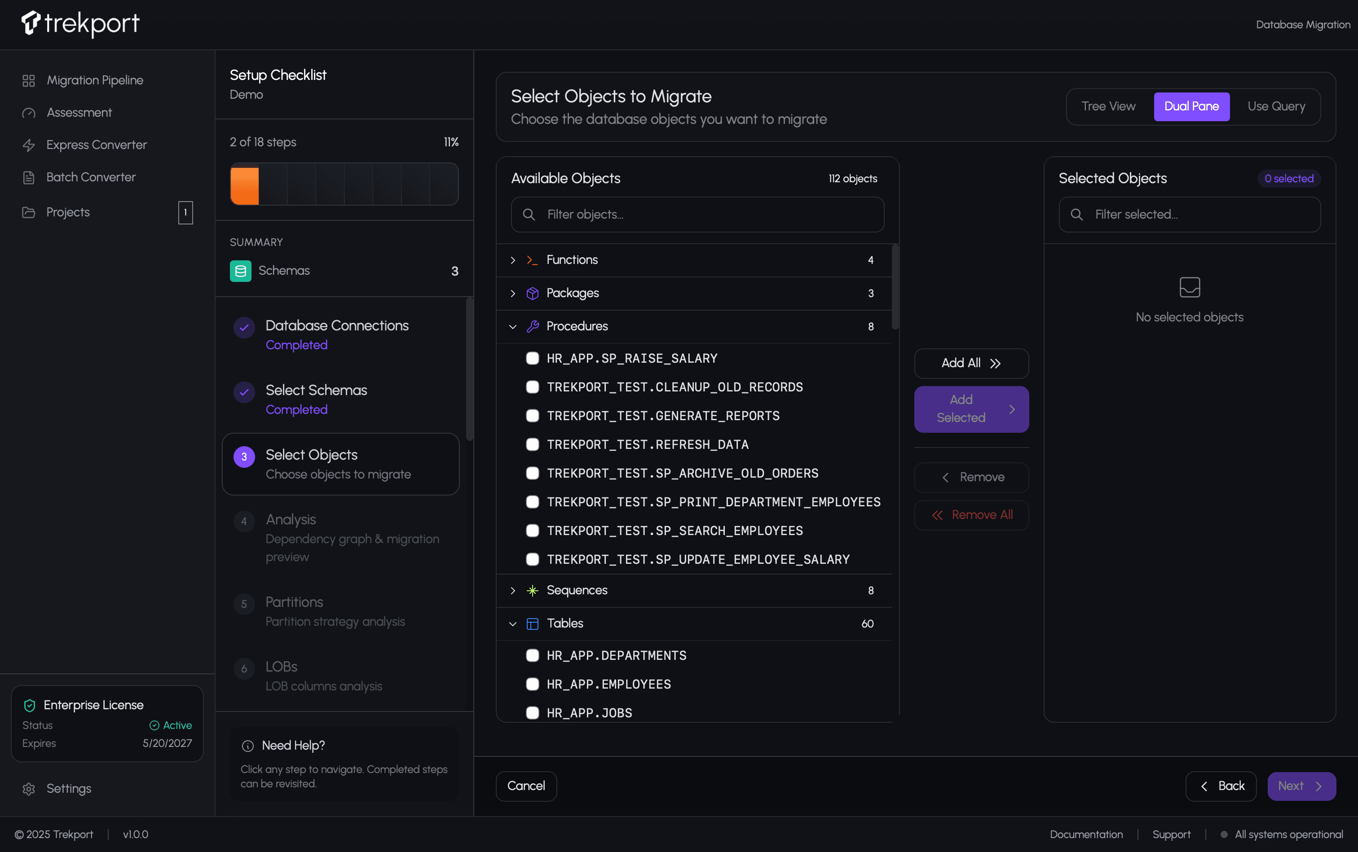This screenshot has height=852, width=1358.
Task: Switch to Use Query mode
Action: (1276, 106)
